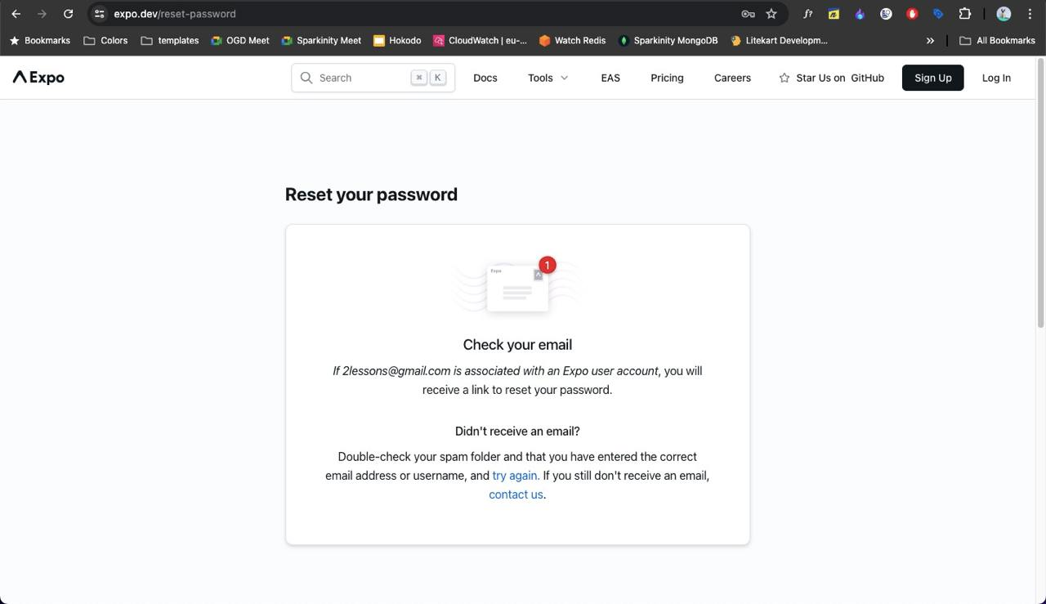Open the contact us link
Screen dimensions: 1046x604
pos(516,494)
